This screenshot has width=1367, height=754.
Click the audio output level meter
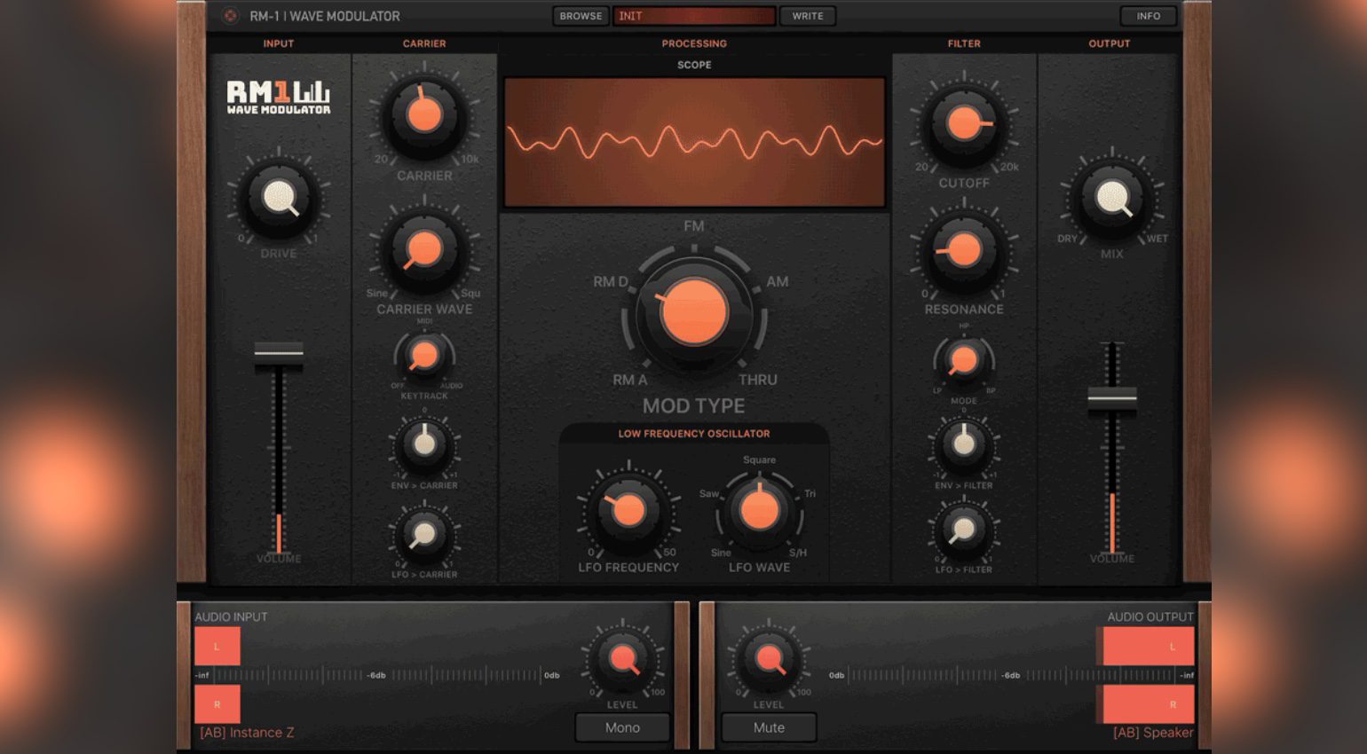[1012, 675]
